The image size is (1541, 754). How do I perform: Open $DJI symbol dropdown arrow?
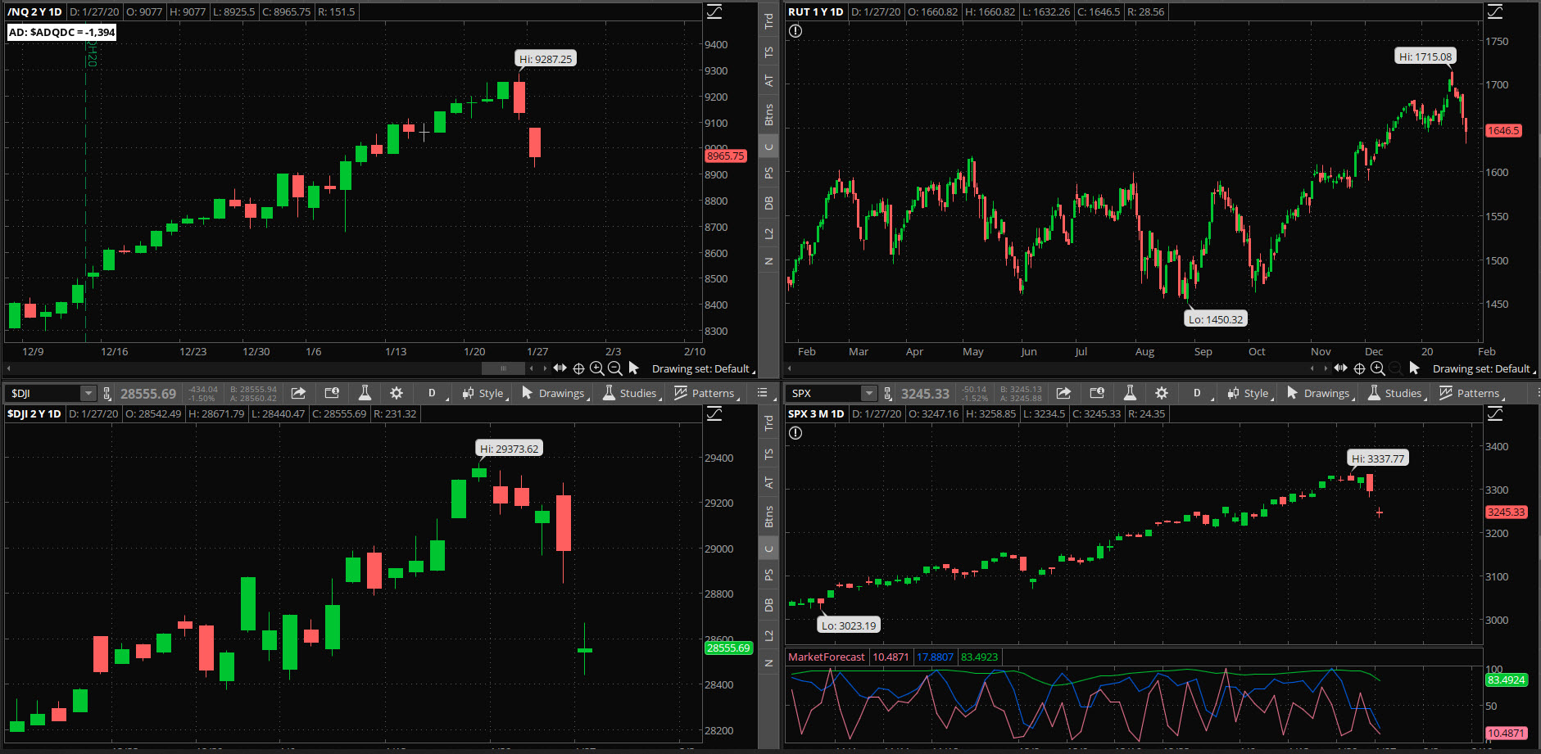(88, 393)
